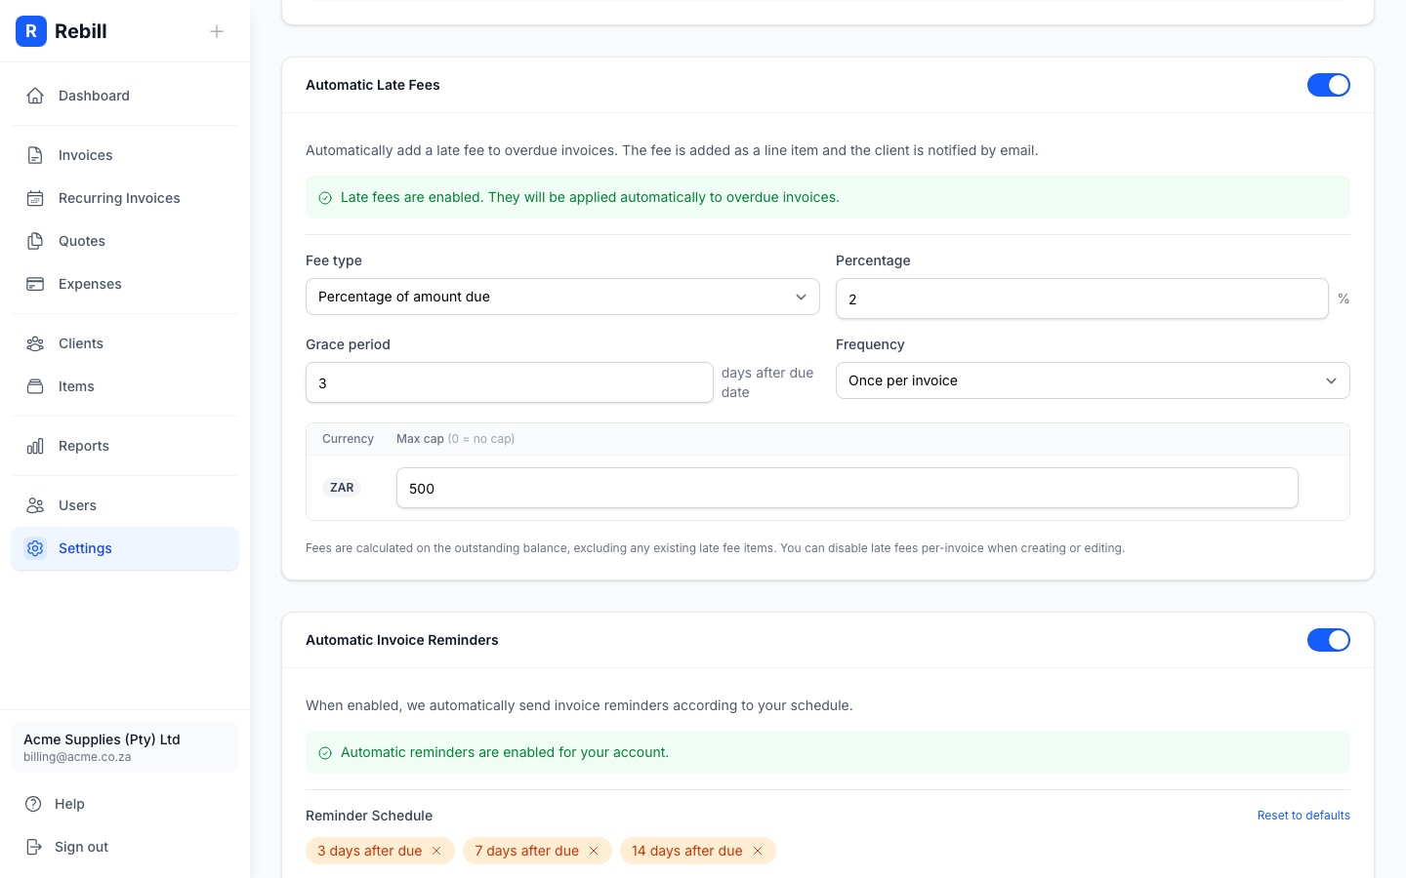
Task: Click the Clients people icon
Action: click(x=35, y=343)
